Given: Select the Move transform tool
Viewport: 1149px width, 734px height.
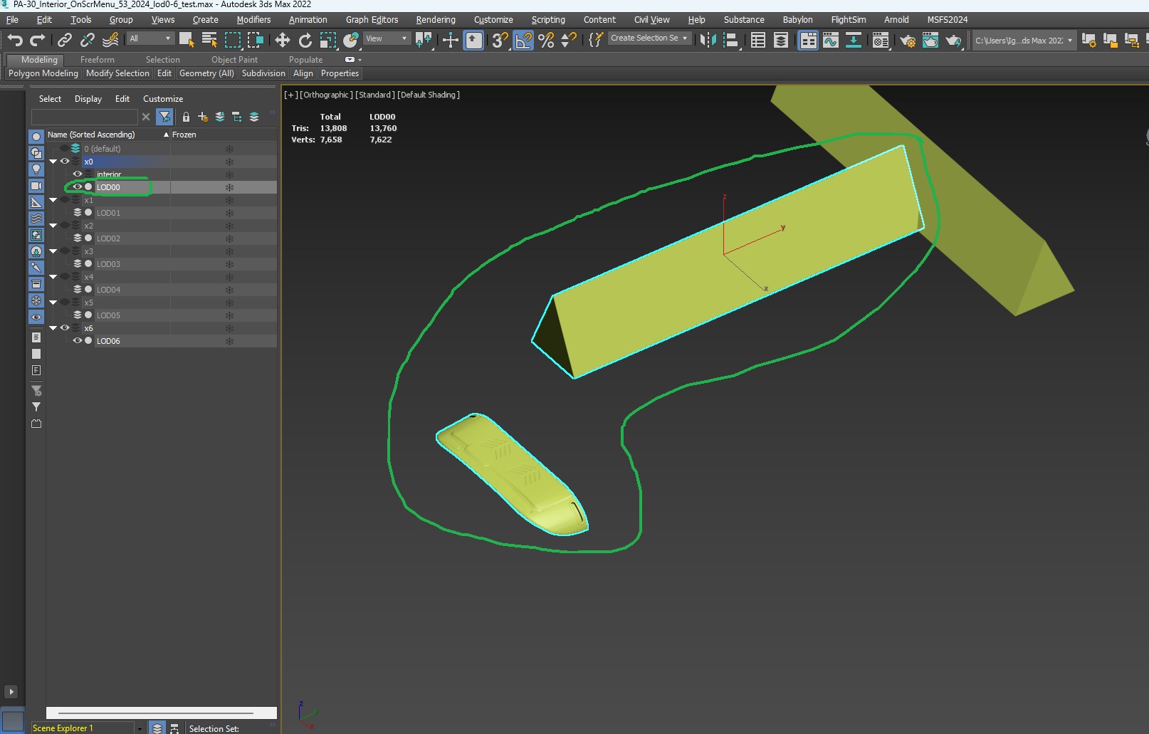Looking at the screenshot, I should tap(283, 40).
